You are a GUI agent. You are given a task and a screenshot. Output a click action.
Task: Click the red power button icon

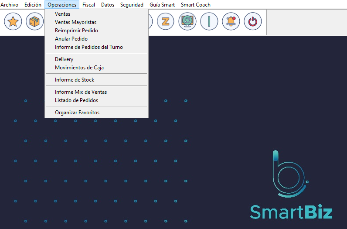[x=253, y=21]
